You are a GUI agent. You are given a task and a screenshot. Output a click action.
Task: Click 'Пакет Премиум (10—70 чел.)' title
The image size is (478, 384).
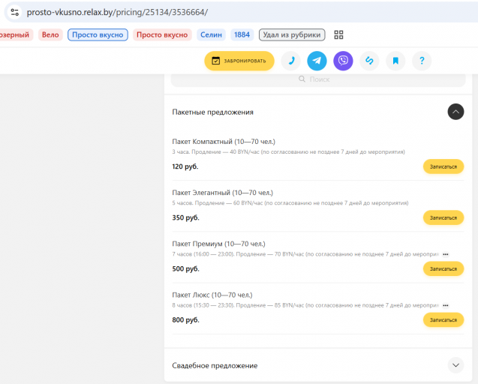coord(219,244)
